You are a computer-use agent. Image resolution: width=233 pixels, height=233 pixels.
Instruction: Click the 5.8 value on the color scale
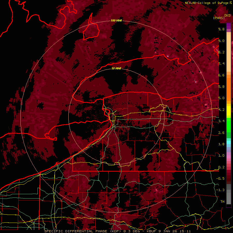coord(221,86)
